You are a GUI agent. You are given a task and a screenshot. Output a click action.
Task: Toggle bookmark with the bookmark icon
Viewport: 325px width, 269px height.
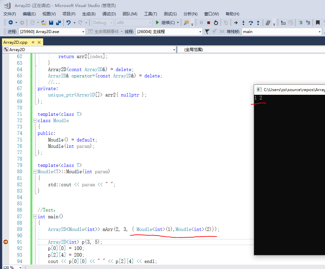click(x=318, y=23)
